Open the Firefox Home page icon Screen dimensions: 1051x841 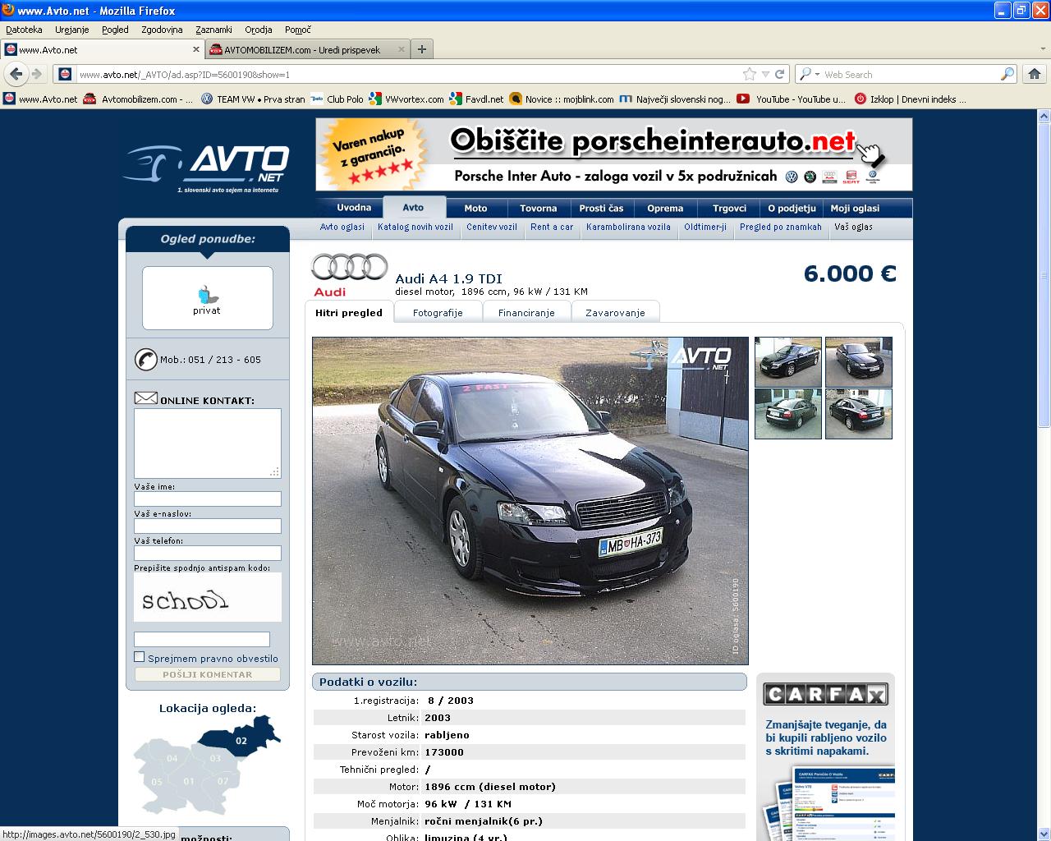[1035, 74]
